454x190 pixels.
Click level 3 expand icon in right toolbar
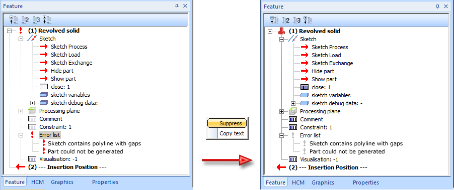point(296,20)
